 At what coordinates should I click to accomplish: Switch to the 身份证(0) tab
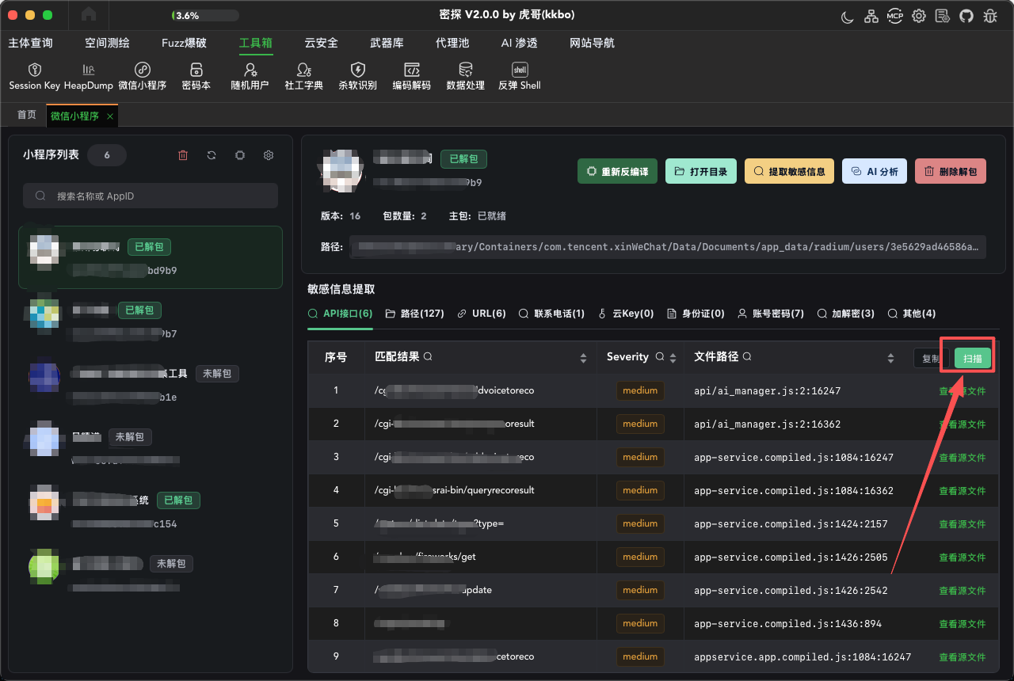coord(696,314)
